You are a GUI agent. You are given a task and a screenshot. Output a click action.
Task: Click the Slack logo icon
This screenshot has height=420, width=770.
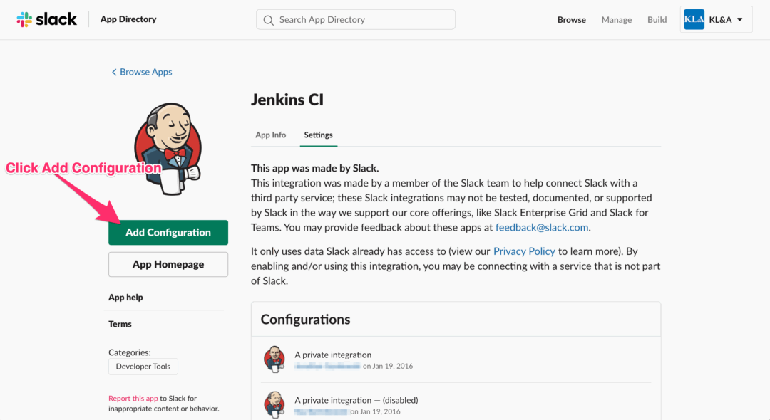click(x=25, y=20)
